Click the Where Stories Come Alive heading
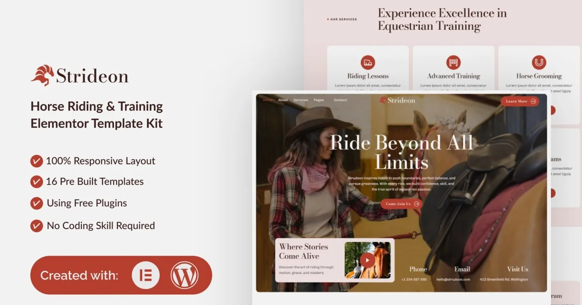Viewport: 582px width, 305px height. [304, 251]
